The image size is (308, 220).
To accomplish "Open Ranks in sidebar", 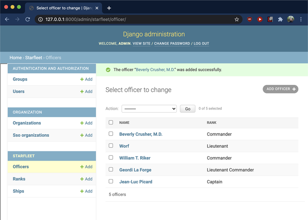I will tap(19, 179).
